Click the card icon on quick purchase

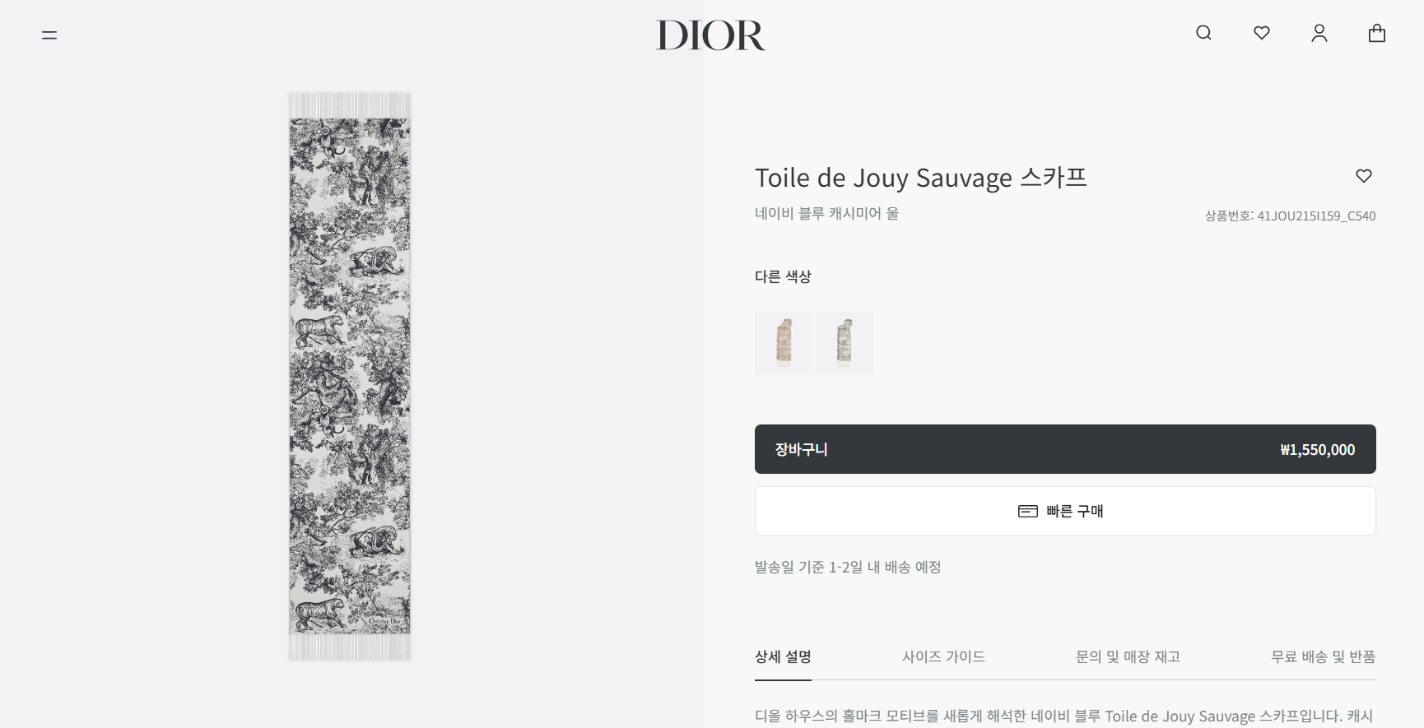(1028, 512)
